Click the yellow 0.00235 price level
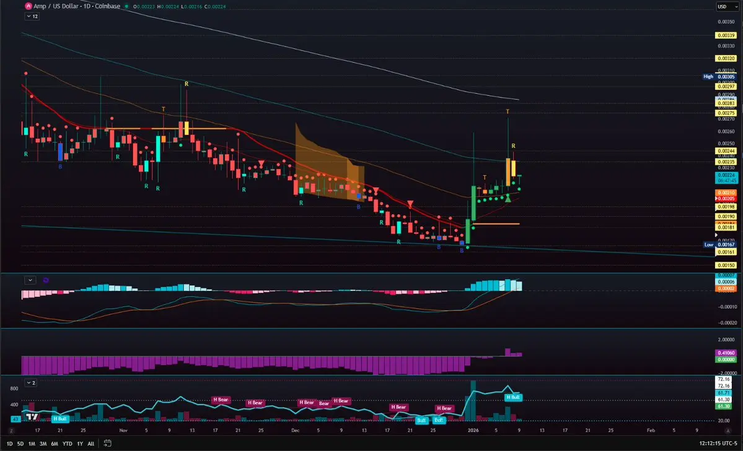The width and height of the screenshot is (743, 451). [x=726, y=162]
